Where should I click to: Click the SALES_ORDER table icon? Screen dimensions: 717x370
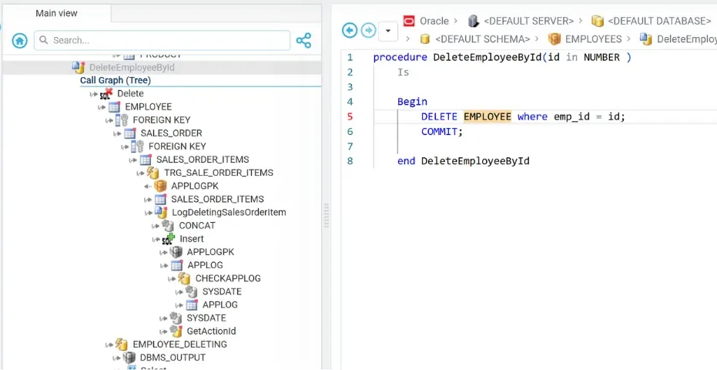tap(130, 133)
